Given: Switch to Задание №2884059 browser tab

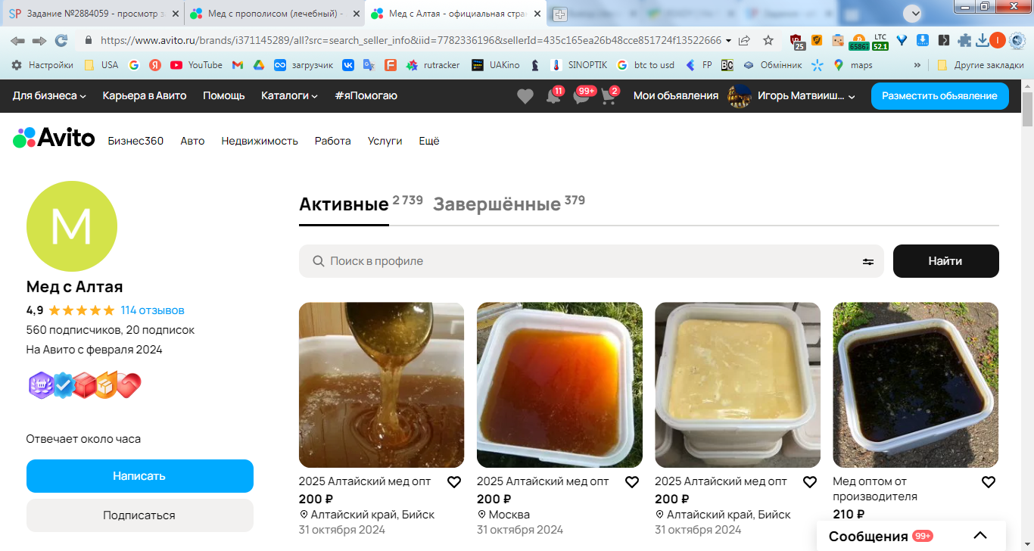Looking at the screenshot, I should pyautogui.click(x=92, y=14).
